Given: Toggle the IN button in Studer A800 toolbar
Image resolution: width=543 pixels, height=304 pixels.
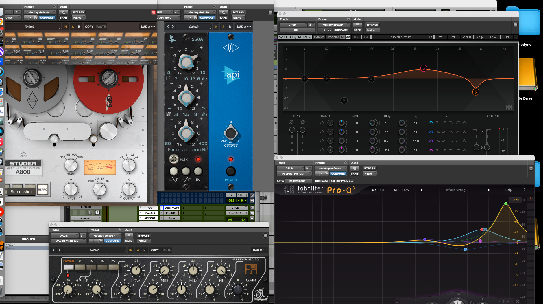Looking at the screenshot, I should pos(65,27).
